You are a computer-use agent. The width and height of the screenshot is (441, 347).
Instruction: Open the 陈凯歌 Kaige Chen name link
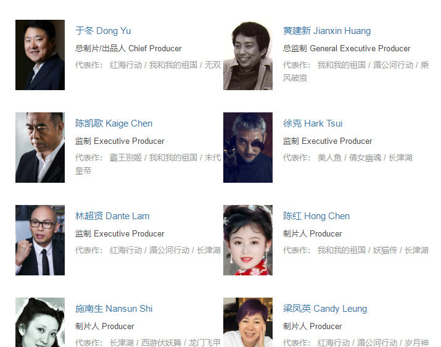(113, 123)
